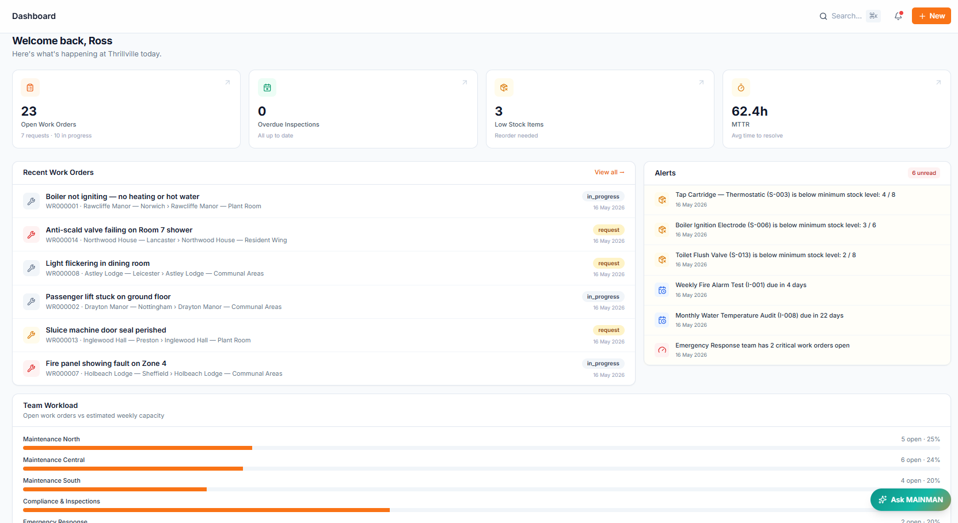
Task: Click wrench icon for Boiler not igniting
Action: coord(31,201)
